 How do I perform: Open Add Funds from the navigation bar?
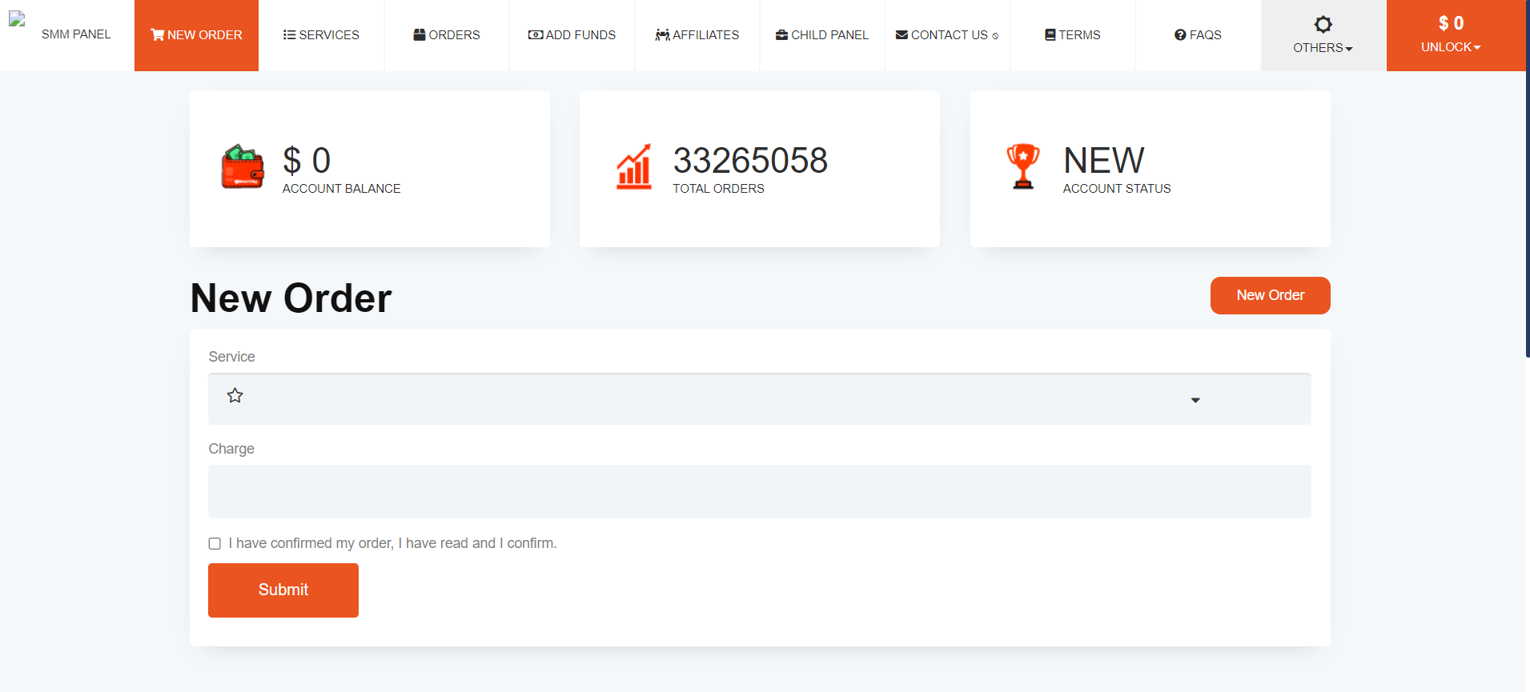[572, 35]
